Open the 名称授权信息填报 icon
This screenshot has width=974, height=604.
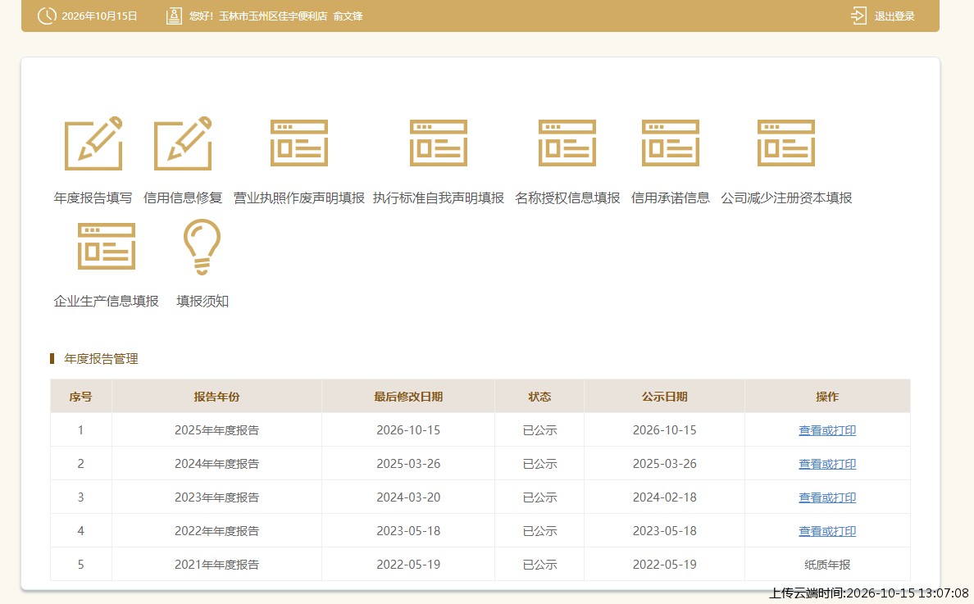[x=567, y=143]
